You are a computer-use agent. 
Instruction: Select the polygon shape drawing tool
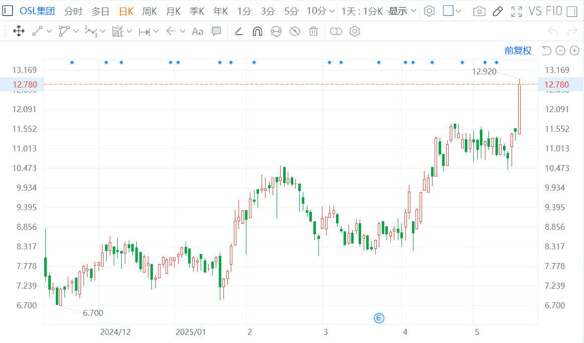point(64,31)
